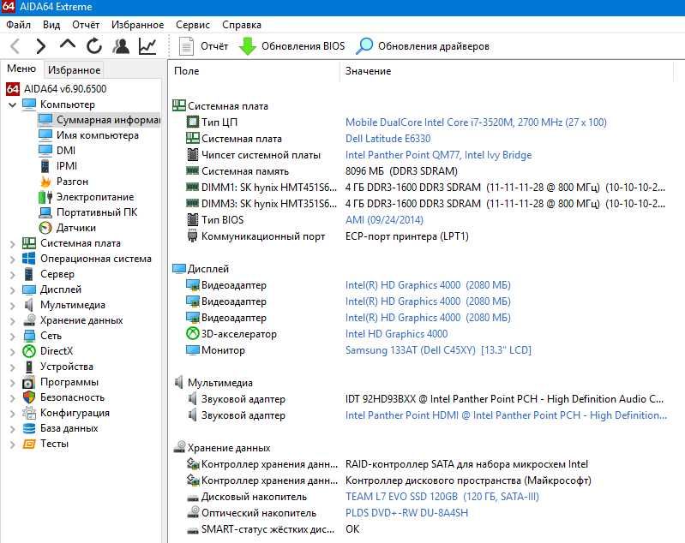The image size is (685, 543).
Task: Open the Отчёт menu in menu bar
Action: 86,25
